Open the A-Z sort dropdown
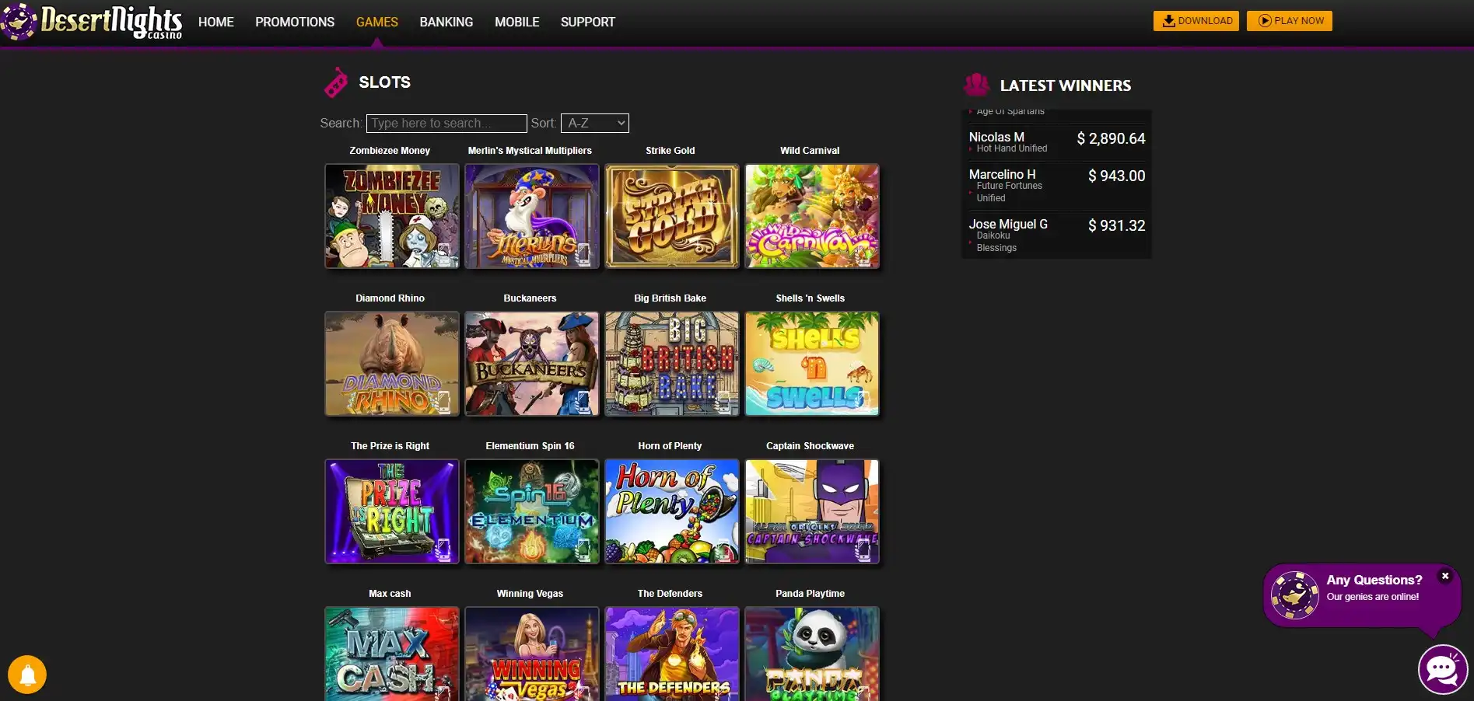Image resolution: width=1474 pixels, height=701 pixels. pos(595,124)
